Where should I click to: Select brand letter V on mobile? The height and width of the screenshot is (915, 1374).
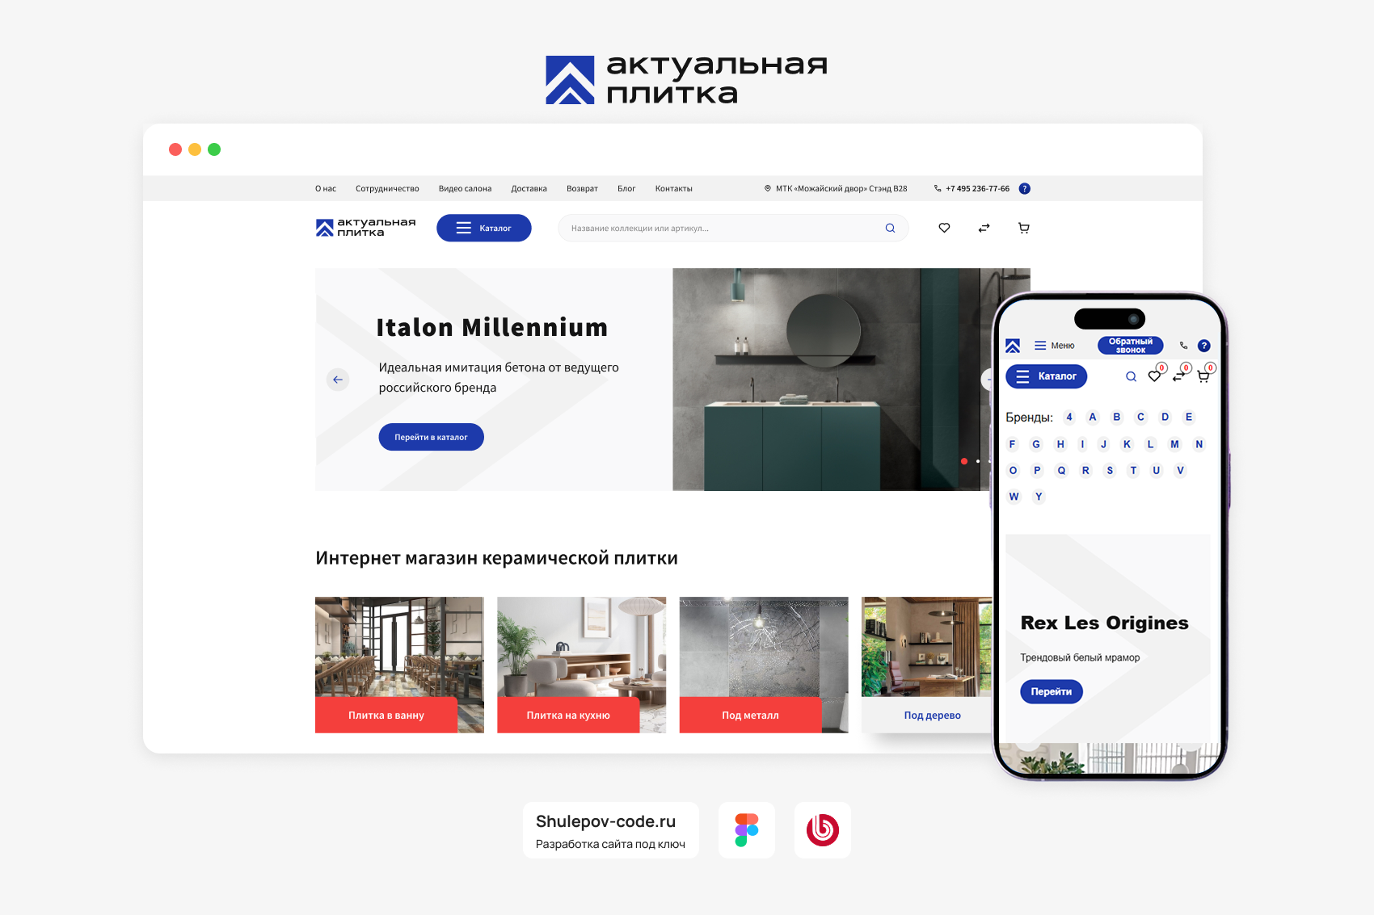pyautogui.click(x=1180, y=471)
